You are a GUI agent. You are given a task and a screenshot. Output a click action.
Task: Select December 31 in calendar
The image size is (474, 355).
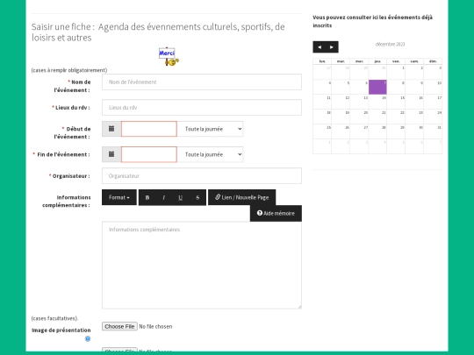pos(433,131)
